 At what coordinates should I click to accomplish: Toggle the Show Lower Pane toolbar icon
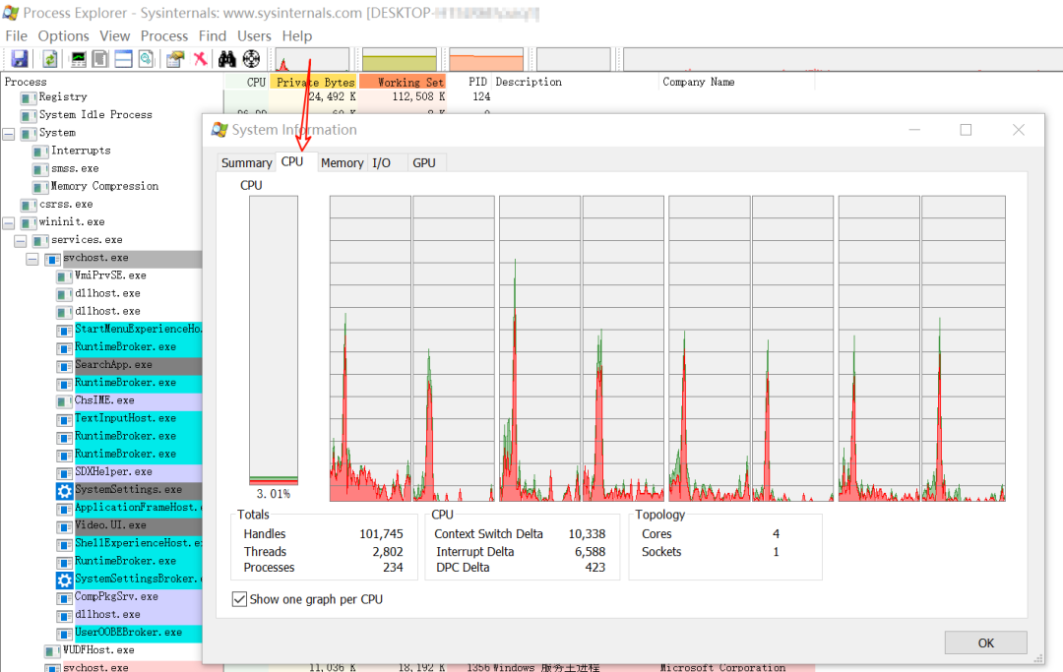(x=123, y=59)
